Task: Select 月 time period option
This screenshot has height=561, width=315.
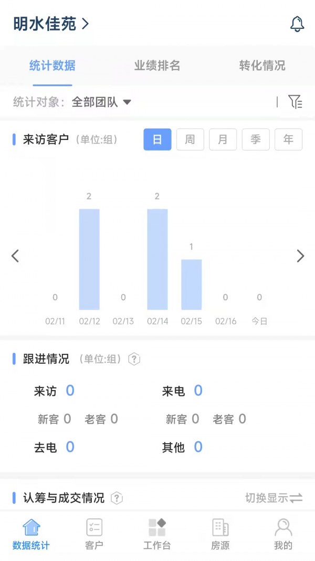Action: click(223, 140)
